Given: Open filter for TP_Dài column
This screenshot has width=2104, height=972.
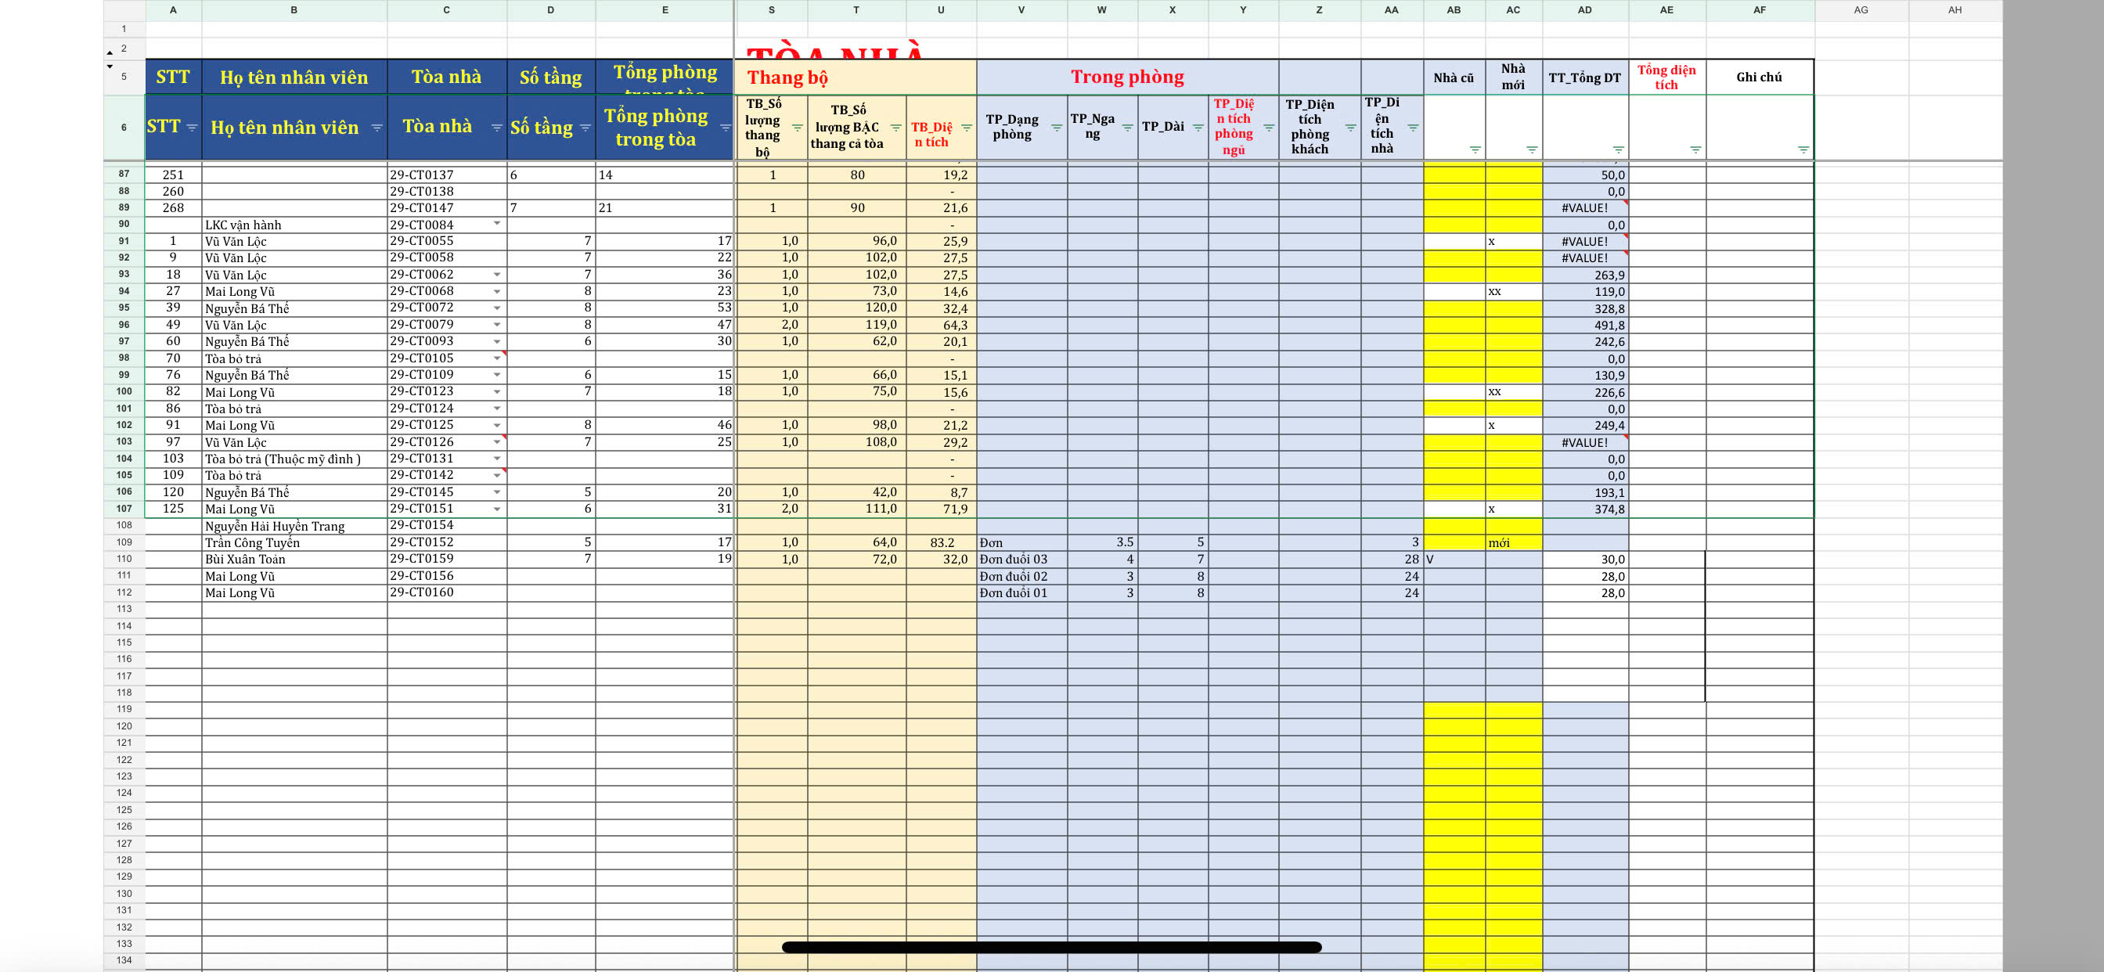Looking at the screenshot, I should tap(1198, 128).
